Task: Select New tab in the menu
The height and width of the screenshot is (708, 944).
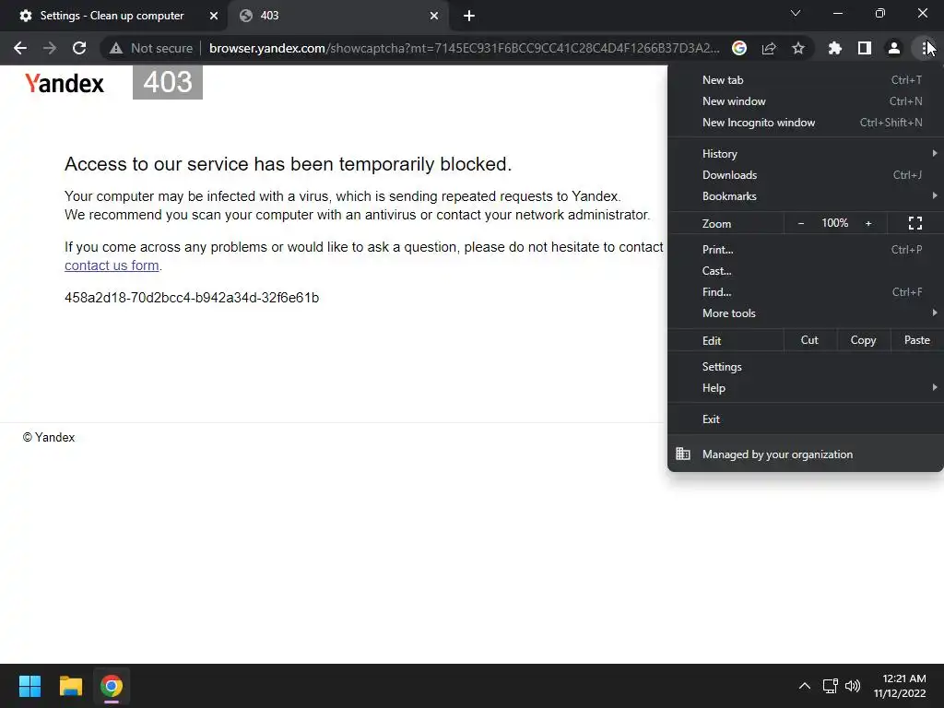Action: click(x=806, y=80)
